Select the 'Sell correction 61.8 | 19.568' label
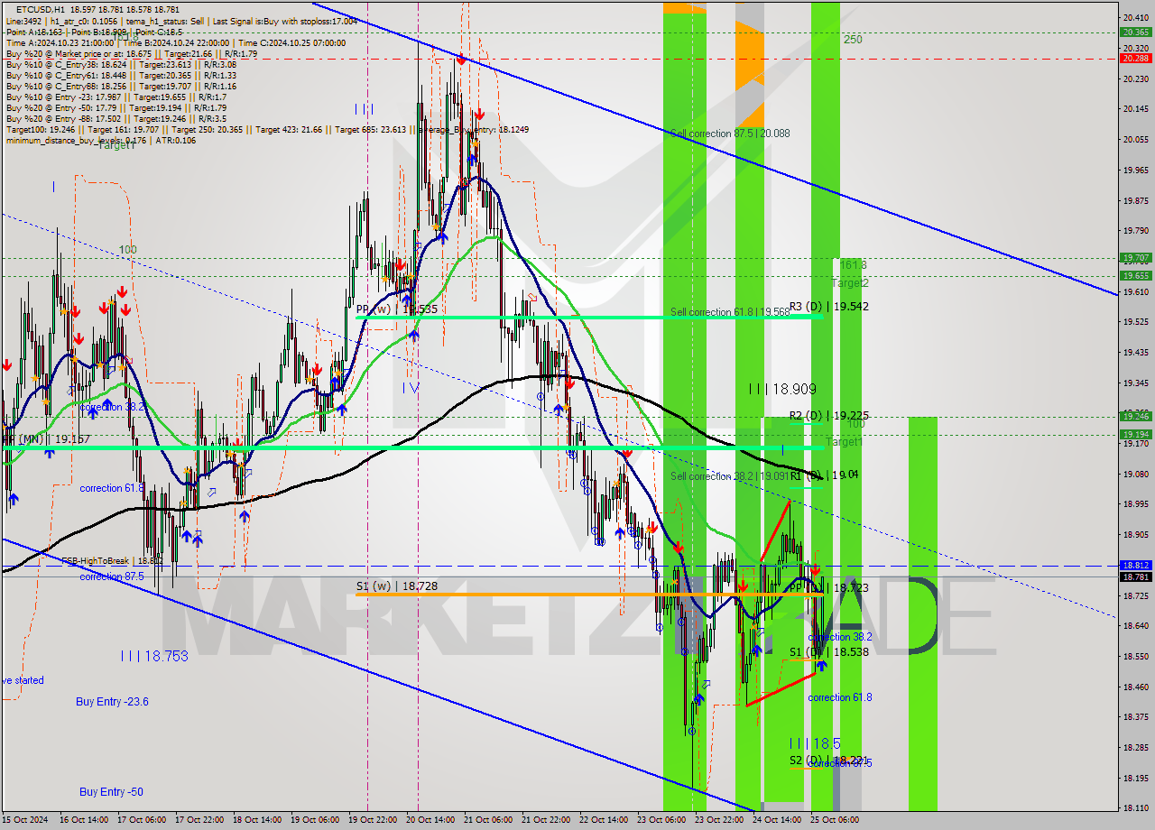The image size is (1155, 830). pyautogui.click(x=730, y=312)
